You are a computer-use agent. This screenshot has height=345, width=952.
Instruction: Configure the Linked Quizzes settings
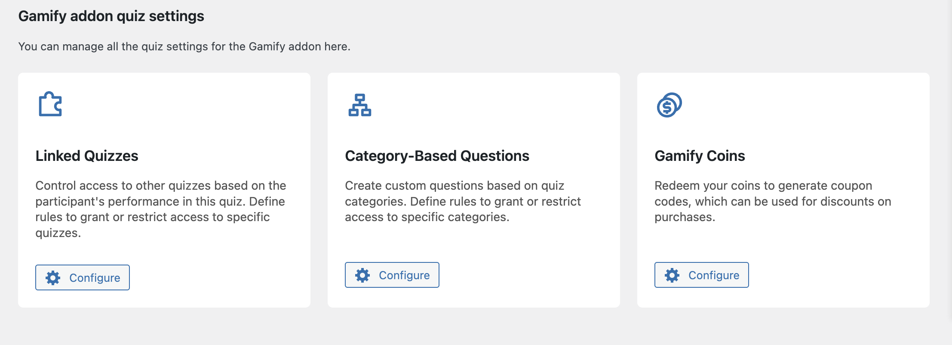point(83,277)
